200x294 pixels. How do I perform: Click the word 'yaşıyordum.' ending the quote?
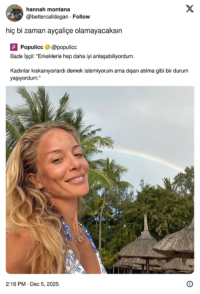tap(25, 78)
